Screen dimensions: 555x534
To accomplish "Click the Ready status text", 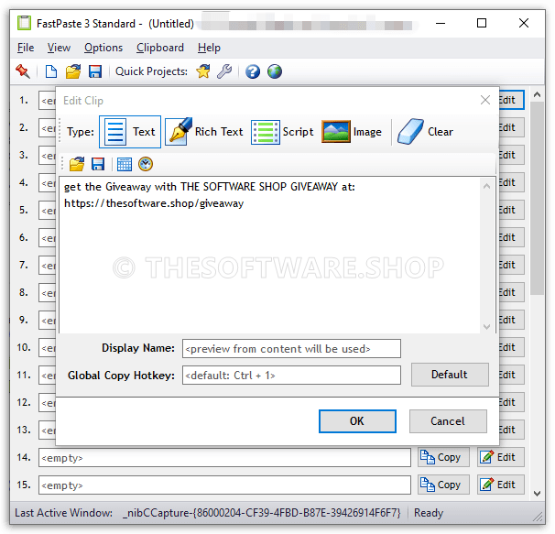I will (x=429, y=513).
